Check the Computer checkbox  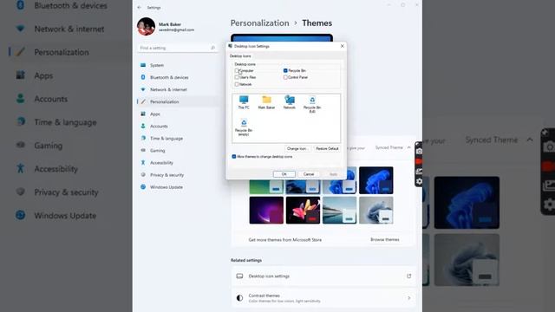[x=237, y=71]
